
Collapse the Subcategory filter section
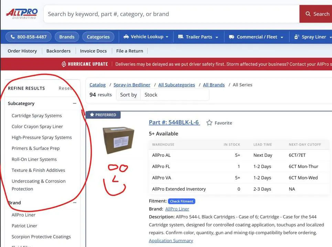coord(75,103)
